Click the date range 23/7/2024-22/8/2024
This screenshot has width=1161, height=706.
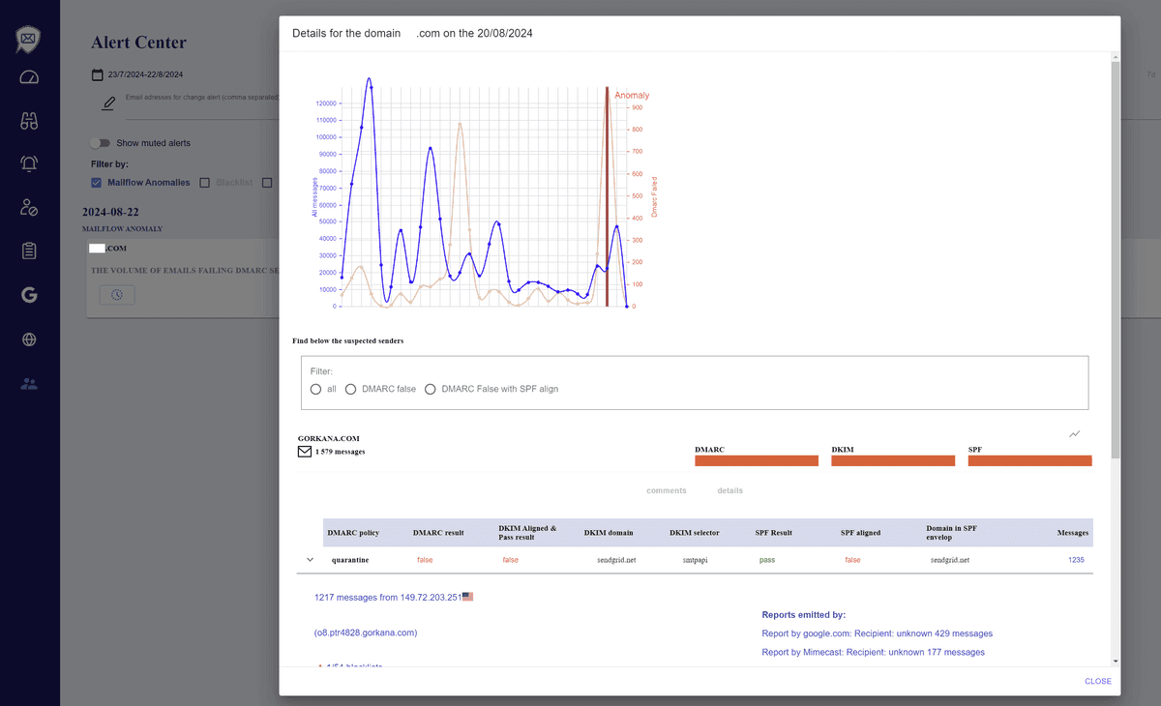point(145,74)
